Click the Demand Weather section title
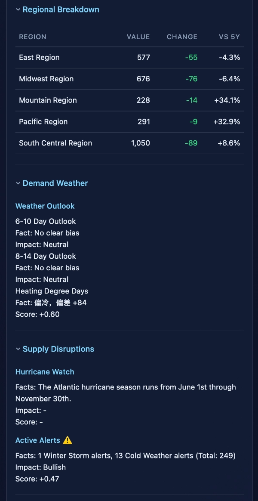Image resolution: width=258 pixels, height=501 pixels. click(x=55, y=183)
